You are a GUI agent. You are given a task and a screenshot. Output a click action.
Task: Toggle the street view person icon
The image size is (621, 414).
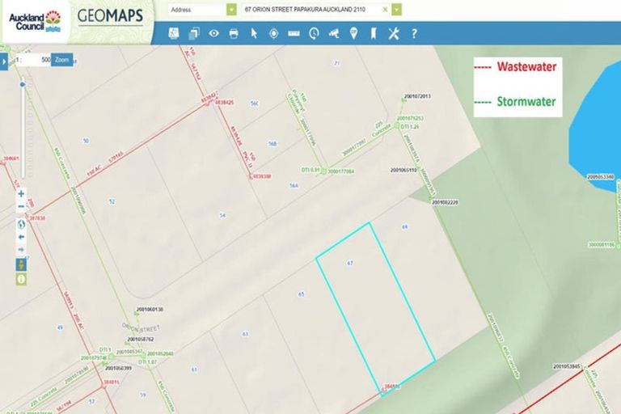21,264
